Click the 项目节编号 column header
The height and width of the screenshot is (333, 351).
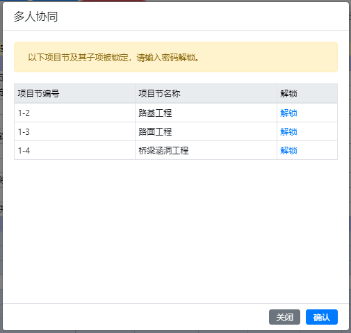coord(74,94)
